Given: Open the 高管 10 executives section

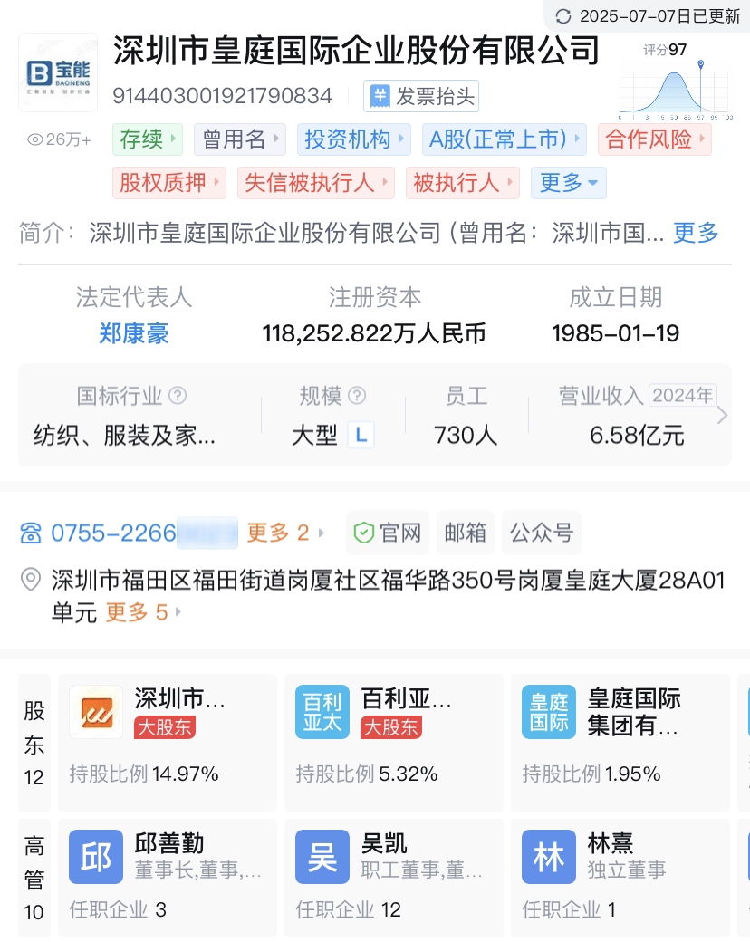Looking at the screenshot, I should (x=34, y=879).
